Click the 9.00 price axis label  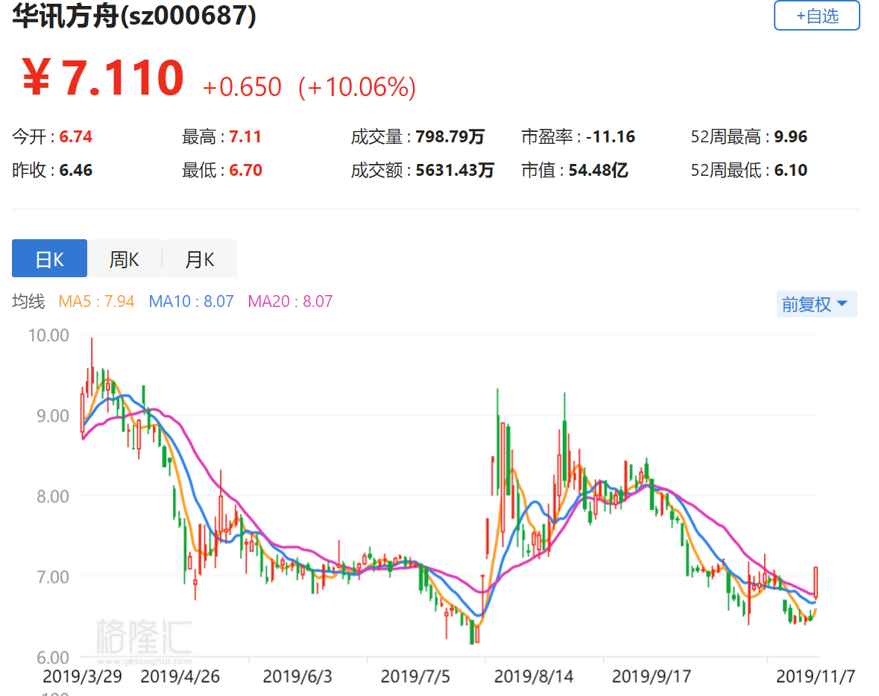click(53, 416)
